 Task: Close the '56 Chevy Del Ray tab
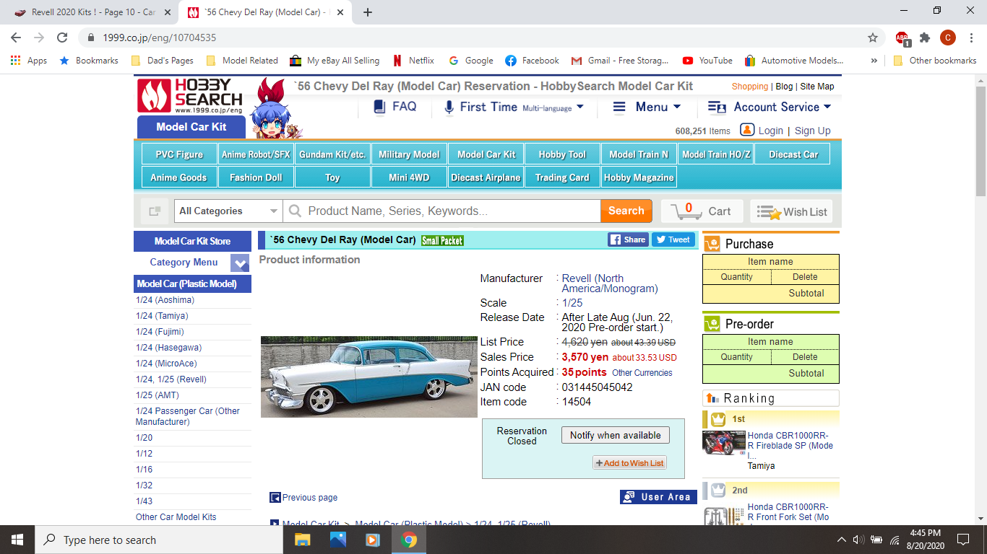pyautogui.click(x=340, y=12)
